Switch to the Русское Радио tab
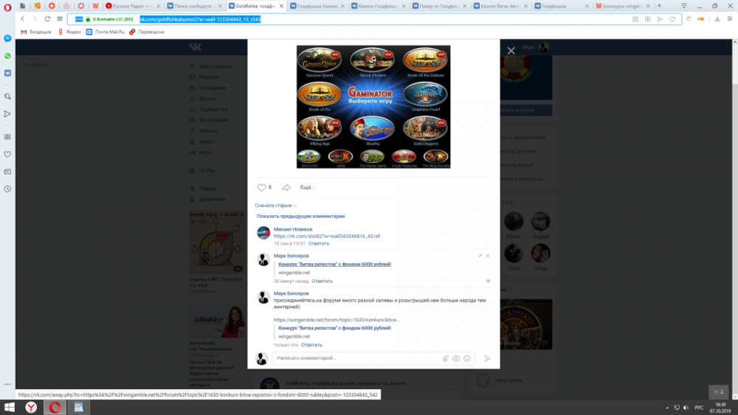Screen dimensions: 738x415 [x=133, y=6]
